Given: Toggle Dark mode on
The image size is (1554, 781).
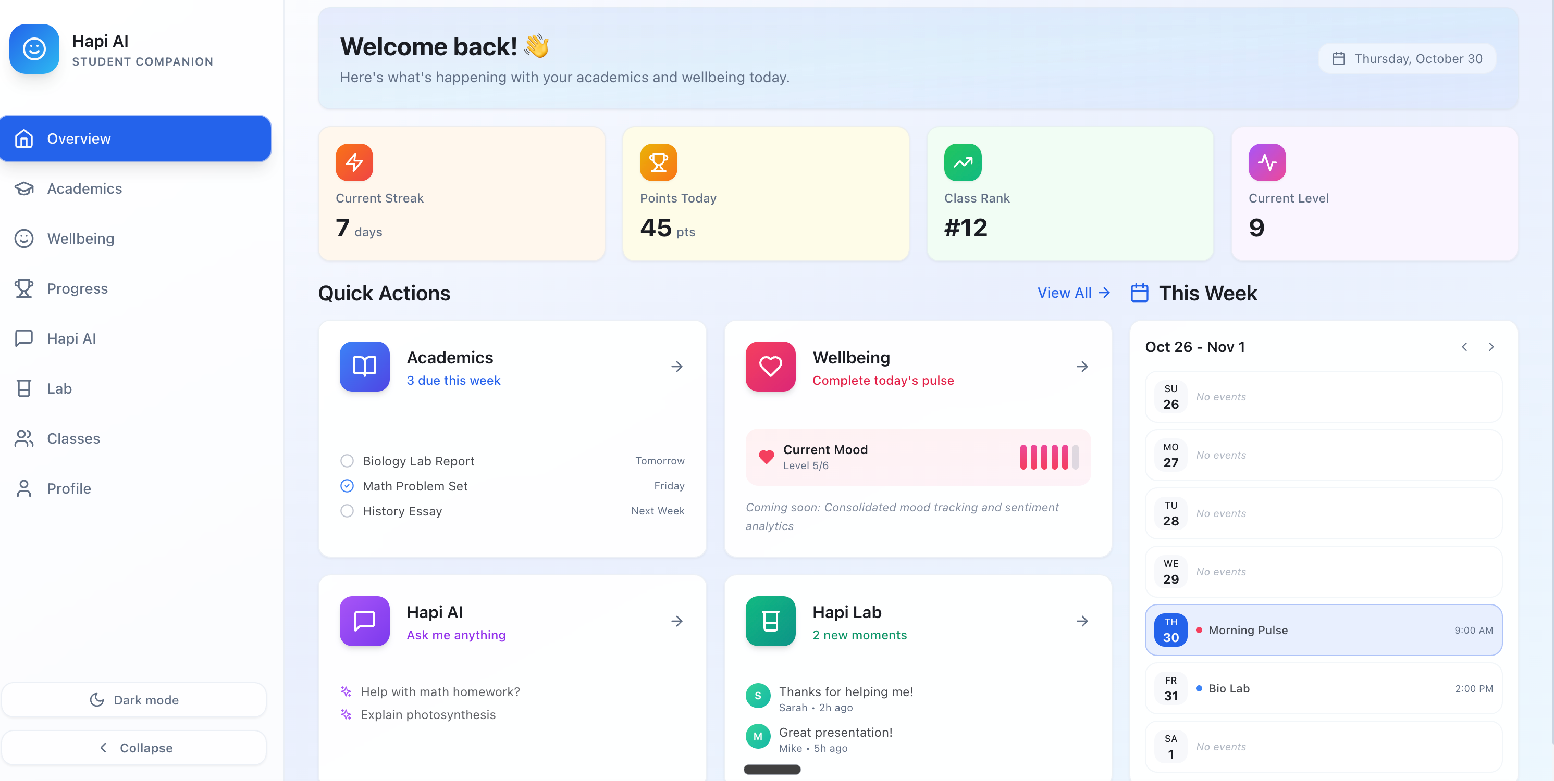Looking at the screenshot, I should click(x=134, y=700).
